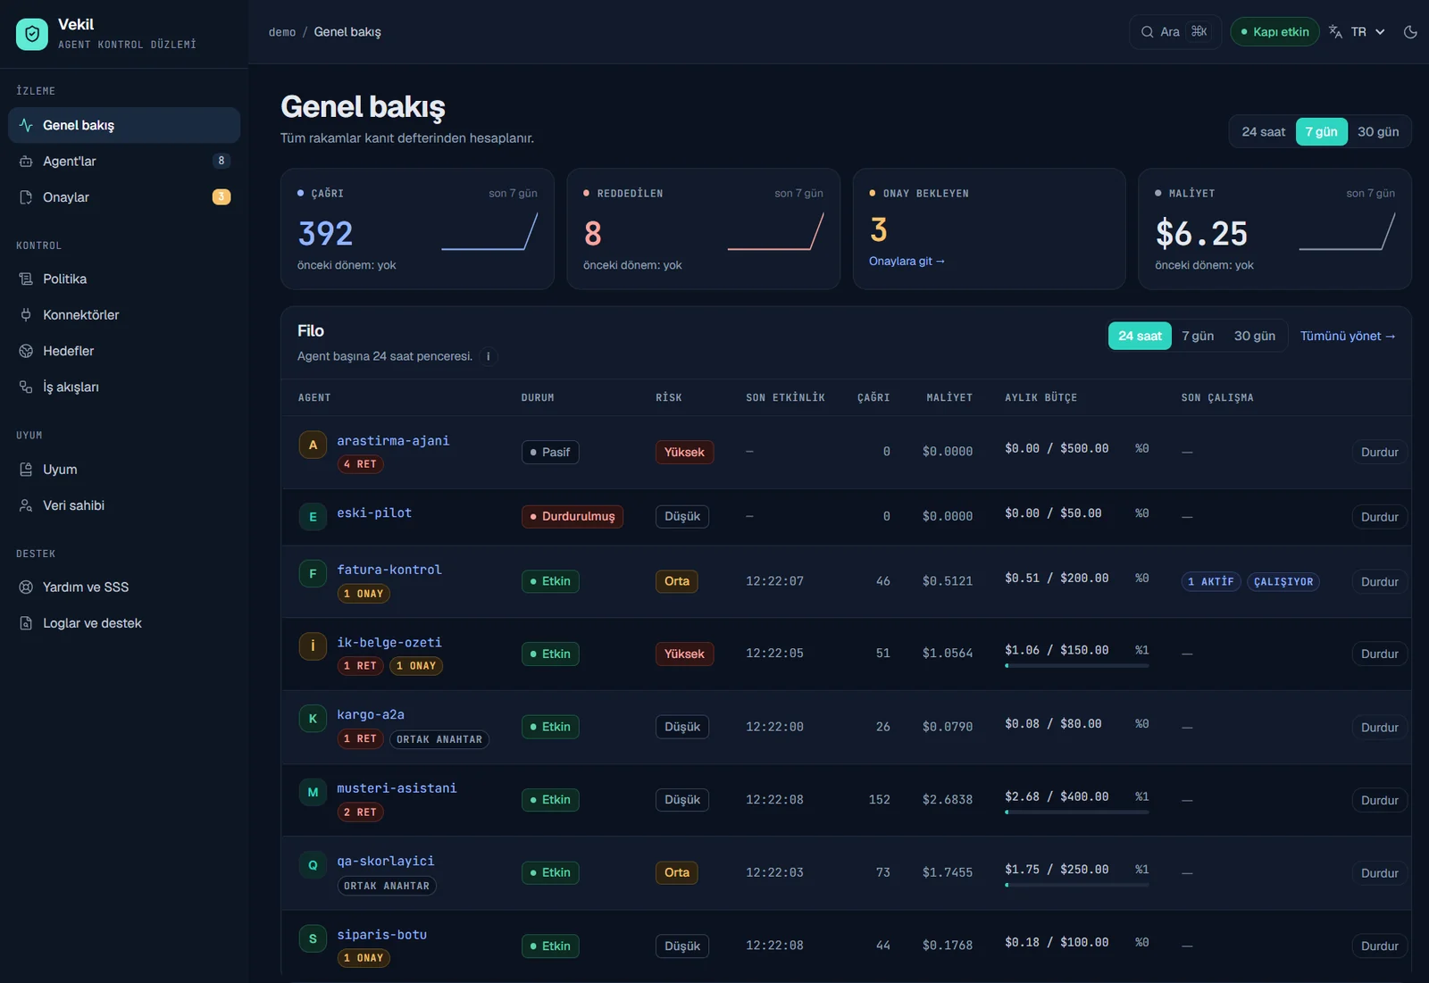
Task: Select the 30 gün range at top
Action: (1378, 131)
